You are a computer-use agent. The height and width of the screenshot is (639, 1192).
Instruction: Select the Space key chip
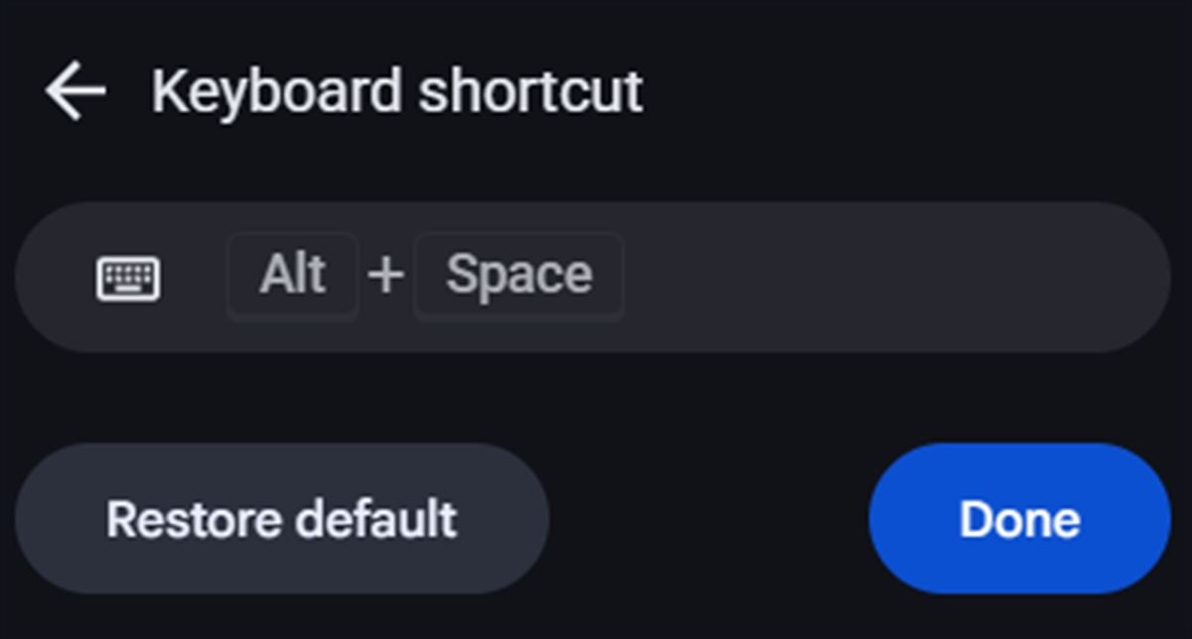[519, 275]
